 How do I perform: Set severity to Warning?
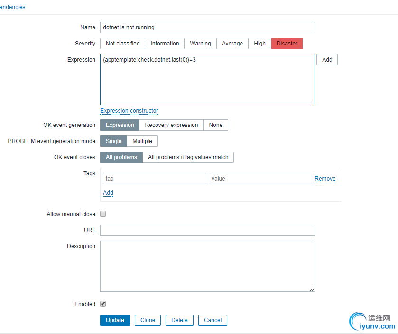(x=200, y=44)
